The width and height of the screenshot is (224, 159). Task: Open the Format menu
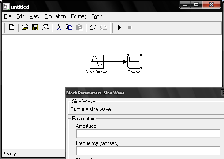coord(78,16)
